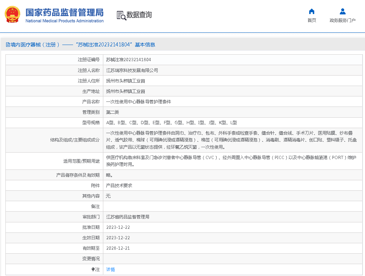Click expiry date 2028-12-21
Image resolution: width=365 pixels, height=276 pixels.
pos(118,248)
